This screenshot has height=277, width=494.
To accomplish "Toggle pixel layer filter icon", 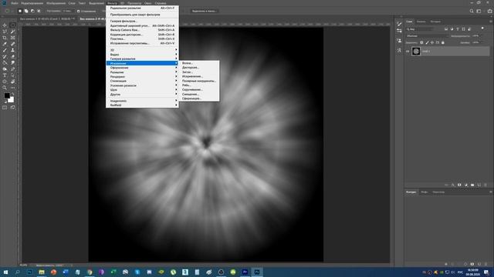I will pyautogui.click(x=446, y=29).
